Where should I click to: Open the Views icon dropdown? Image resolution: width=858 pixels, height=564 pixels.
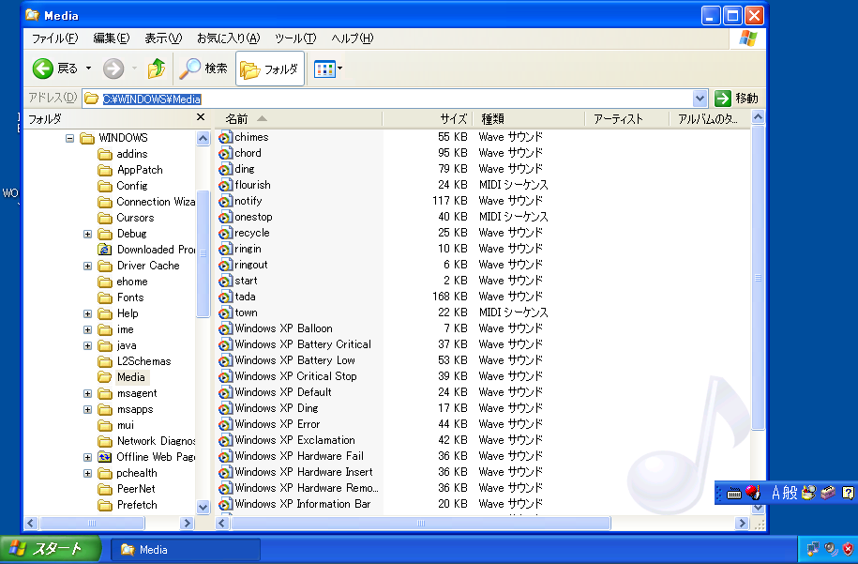pyautogui.click(x=328, y=69)
